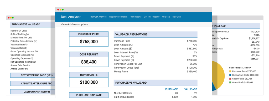Image resolution: width=269 pixels, height=101 pixels.
Task: Click red close dot on left background window
Action: pos(9,18)
